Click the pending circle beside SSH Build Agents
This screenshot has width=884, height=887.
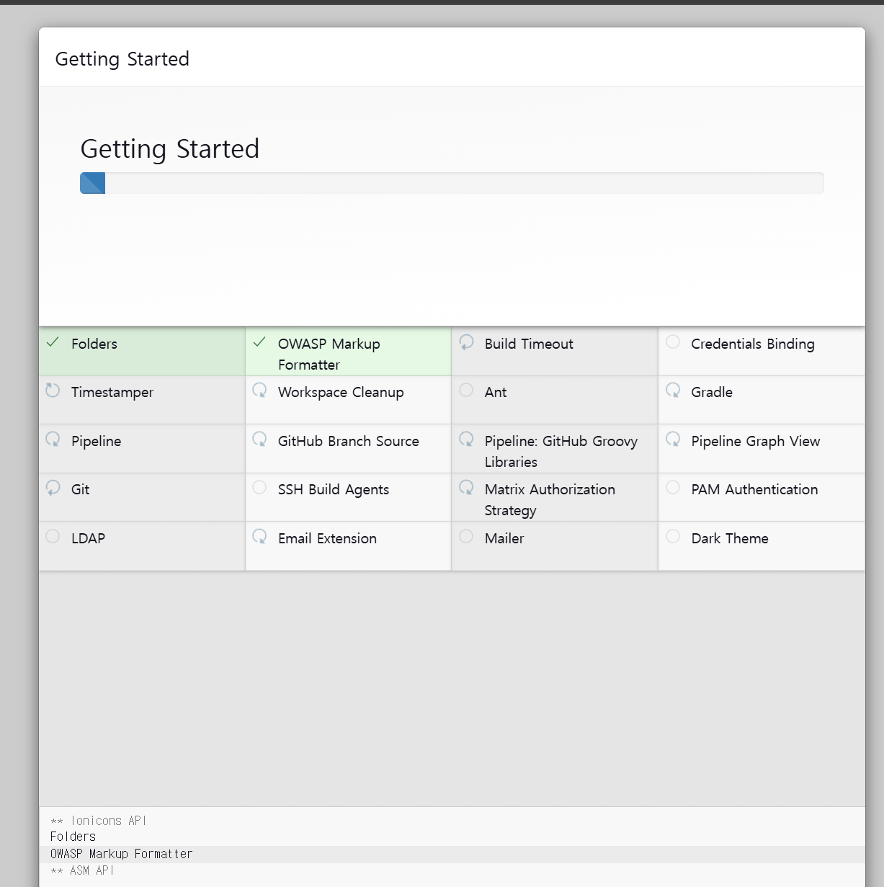(259, 487)
